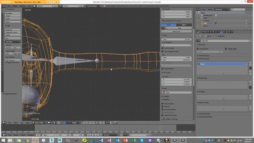This screenshot has height=143, width=254.
Task: Open the pivot point selector icon
Action: [55, 123]
